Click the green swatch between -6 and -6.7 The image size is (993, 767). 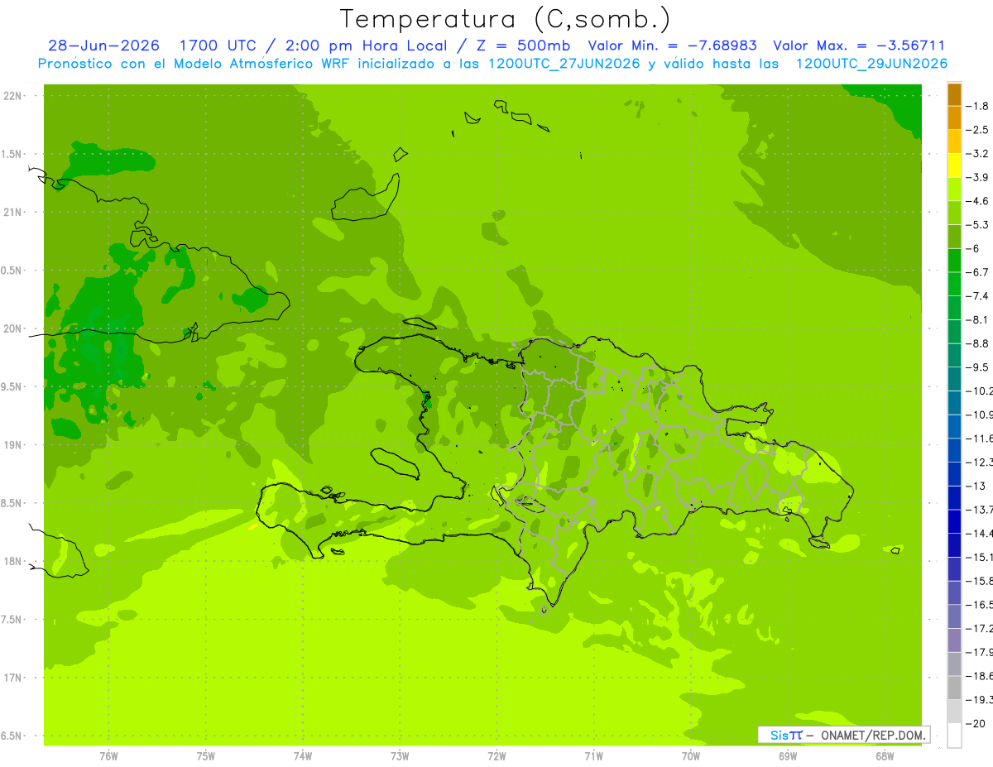click(x=954, y=261)
